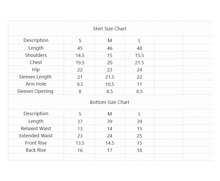Click the Arm Hole row label
Image resolution: width=220 pixels, height=181 pixels.
coord(36,84)
